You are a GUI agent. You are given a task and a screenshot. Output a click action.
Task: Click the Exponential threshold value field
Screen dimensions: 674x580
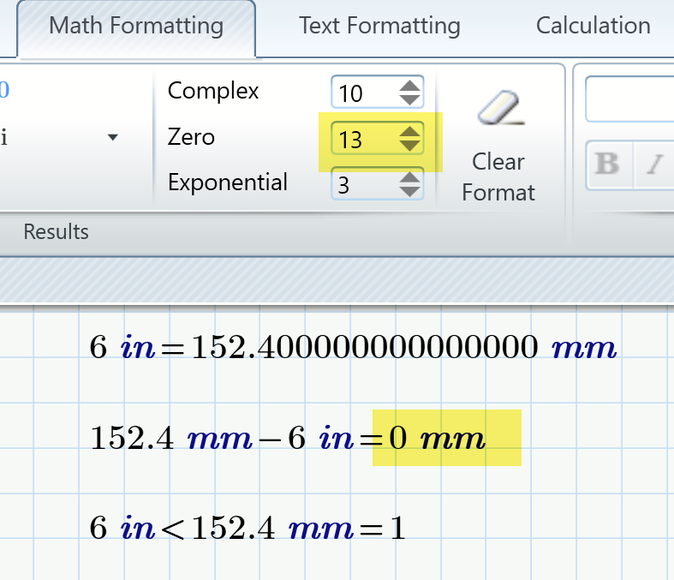tap(362, 184)
